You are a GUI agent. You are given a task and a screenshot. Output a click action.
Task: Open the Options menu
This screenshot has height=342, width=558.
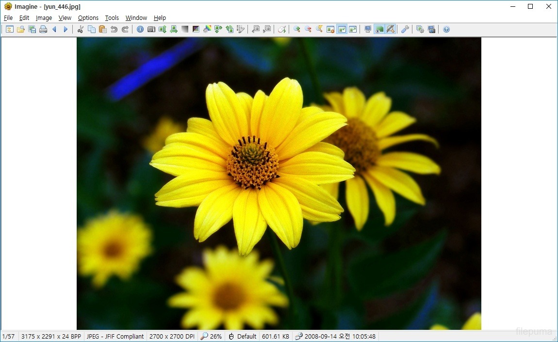88,18
